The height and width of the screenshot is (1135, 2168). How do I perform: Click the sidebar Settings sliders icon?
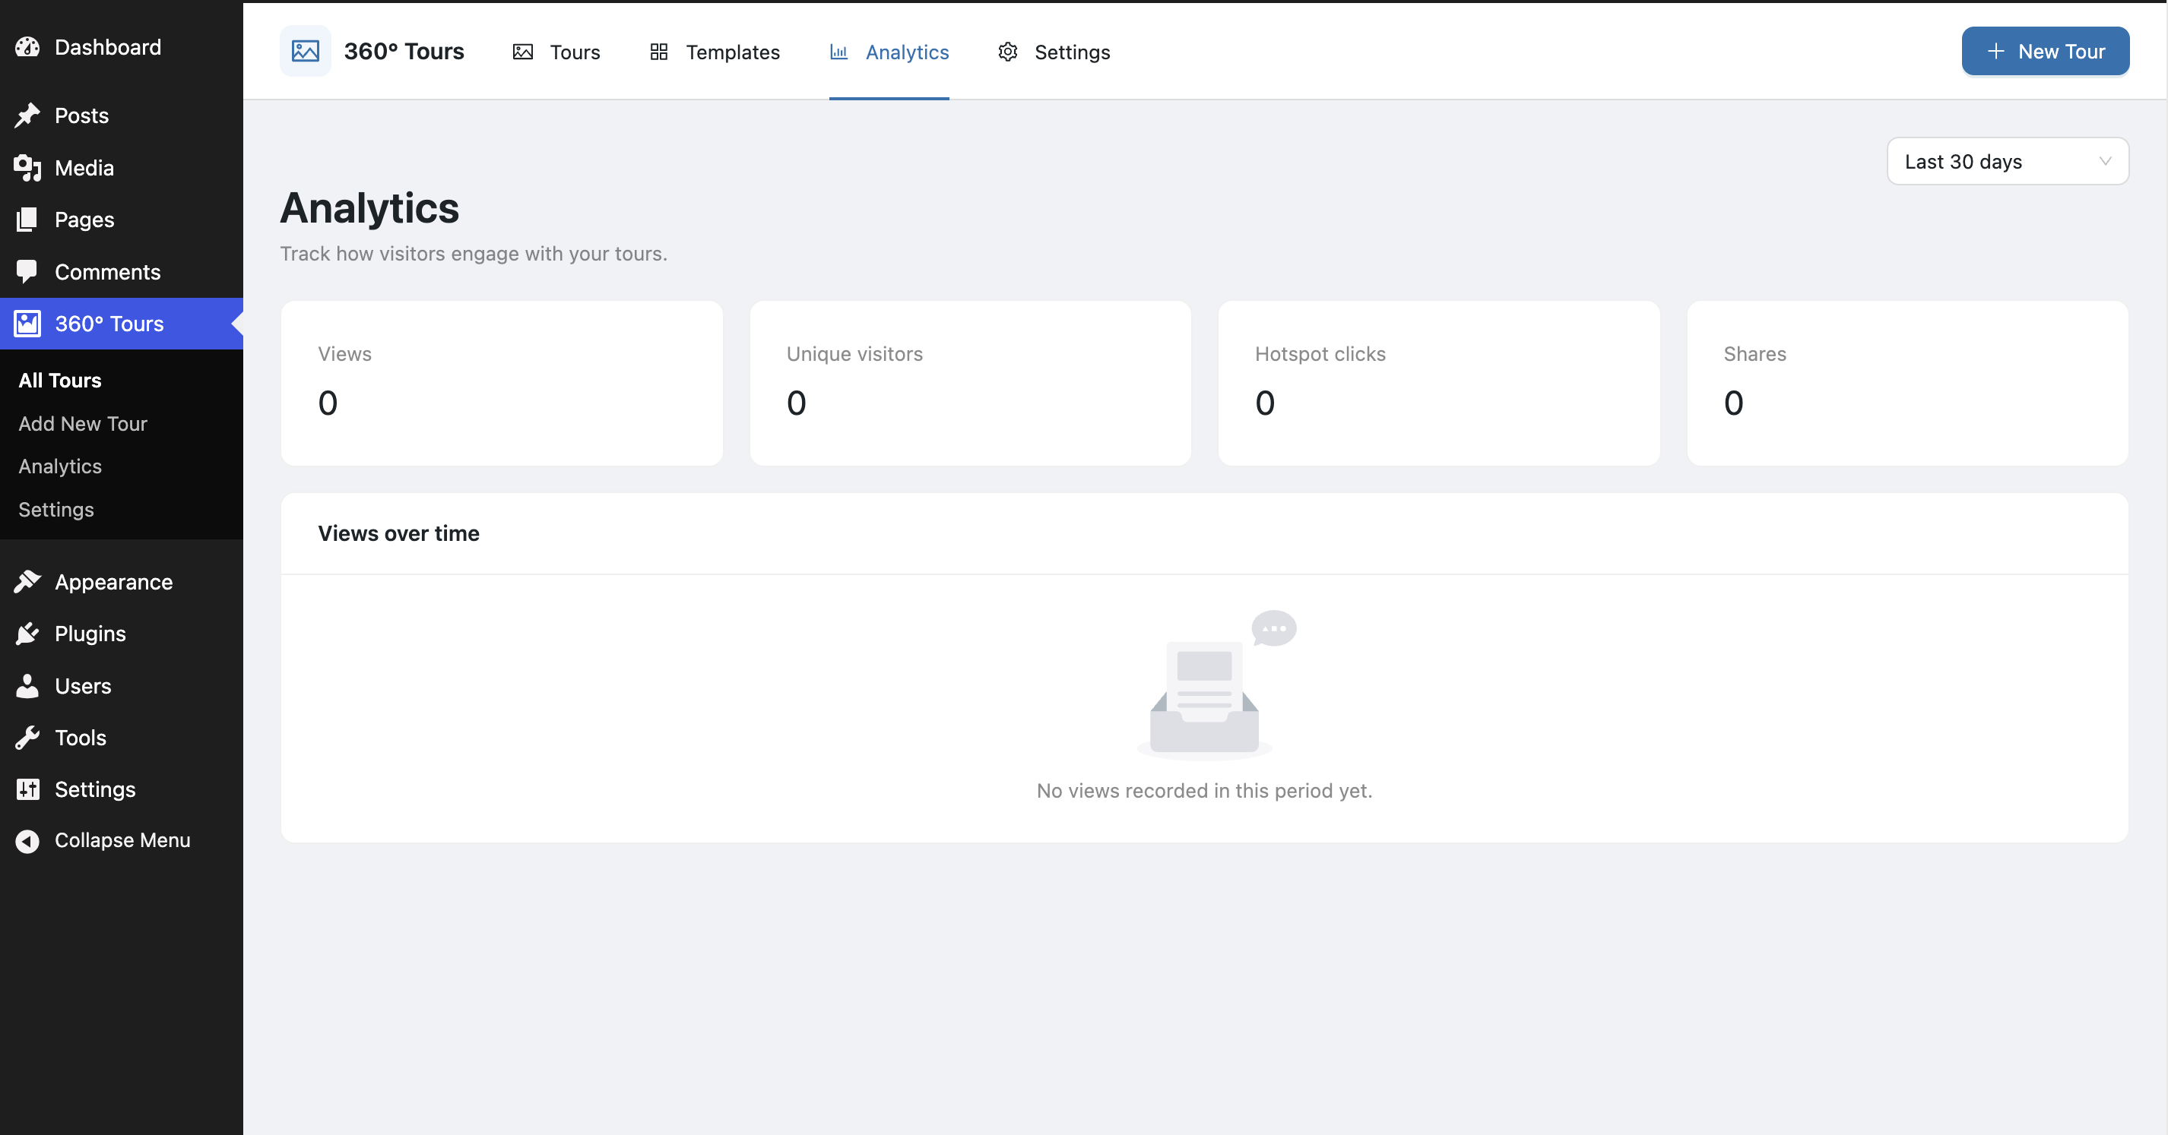(27, 789)
